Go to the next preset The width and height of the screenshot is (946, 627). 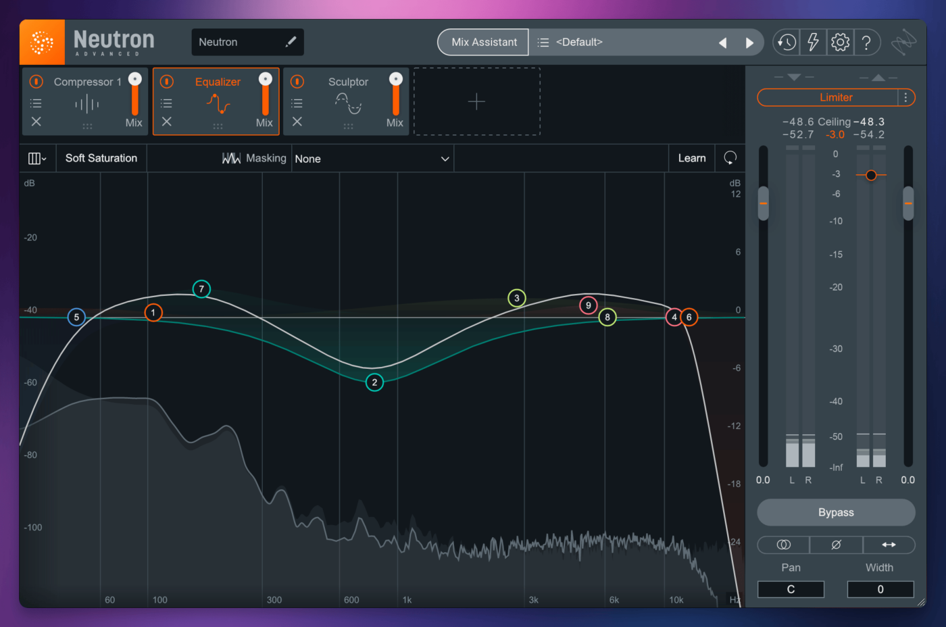pos(749,43)
